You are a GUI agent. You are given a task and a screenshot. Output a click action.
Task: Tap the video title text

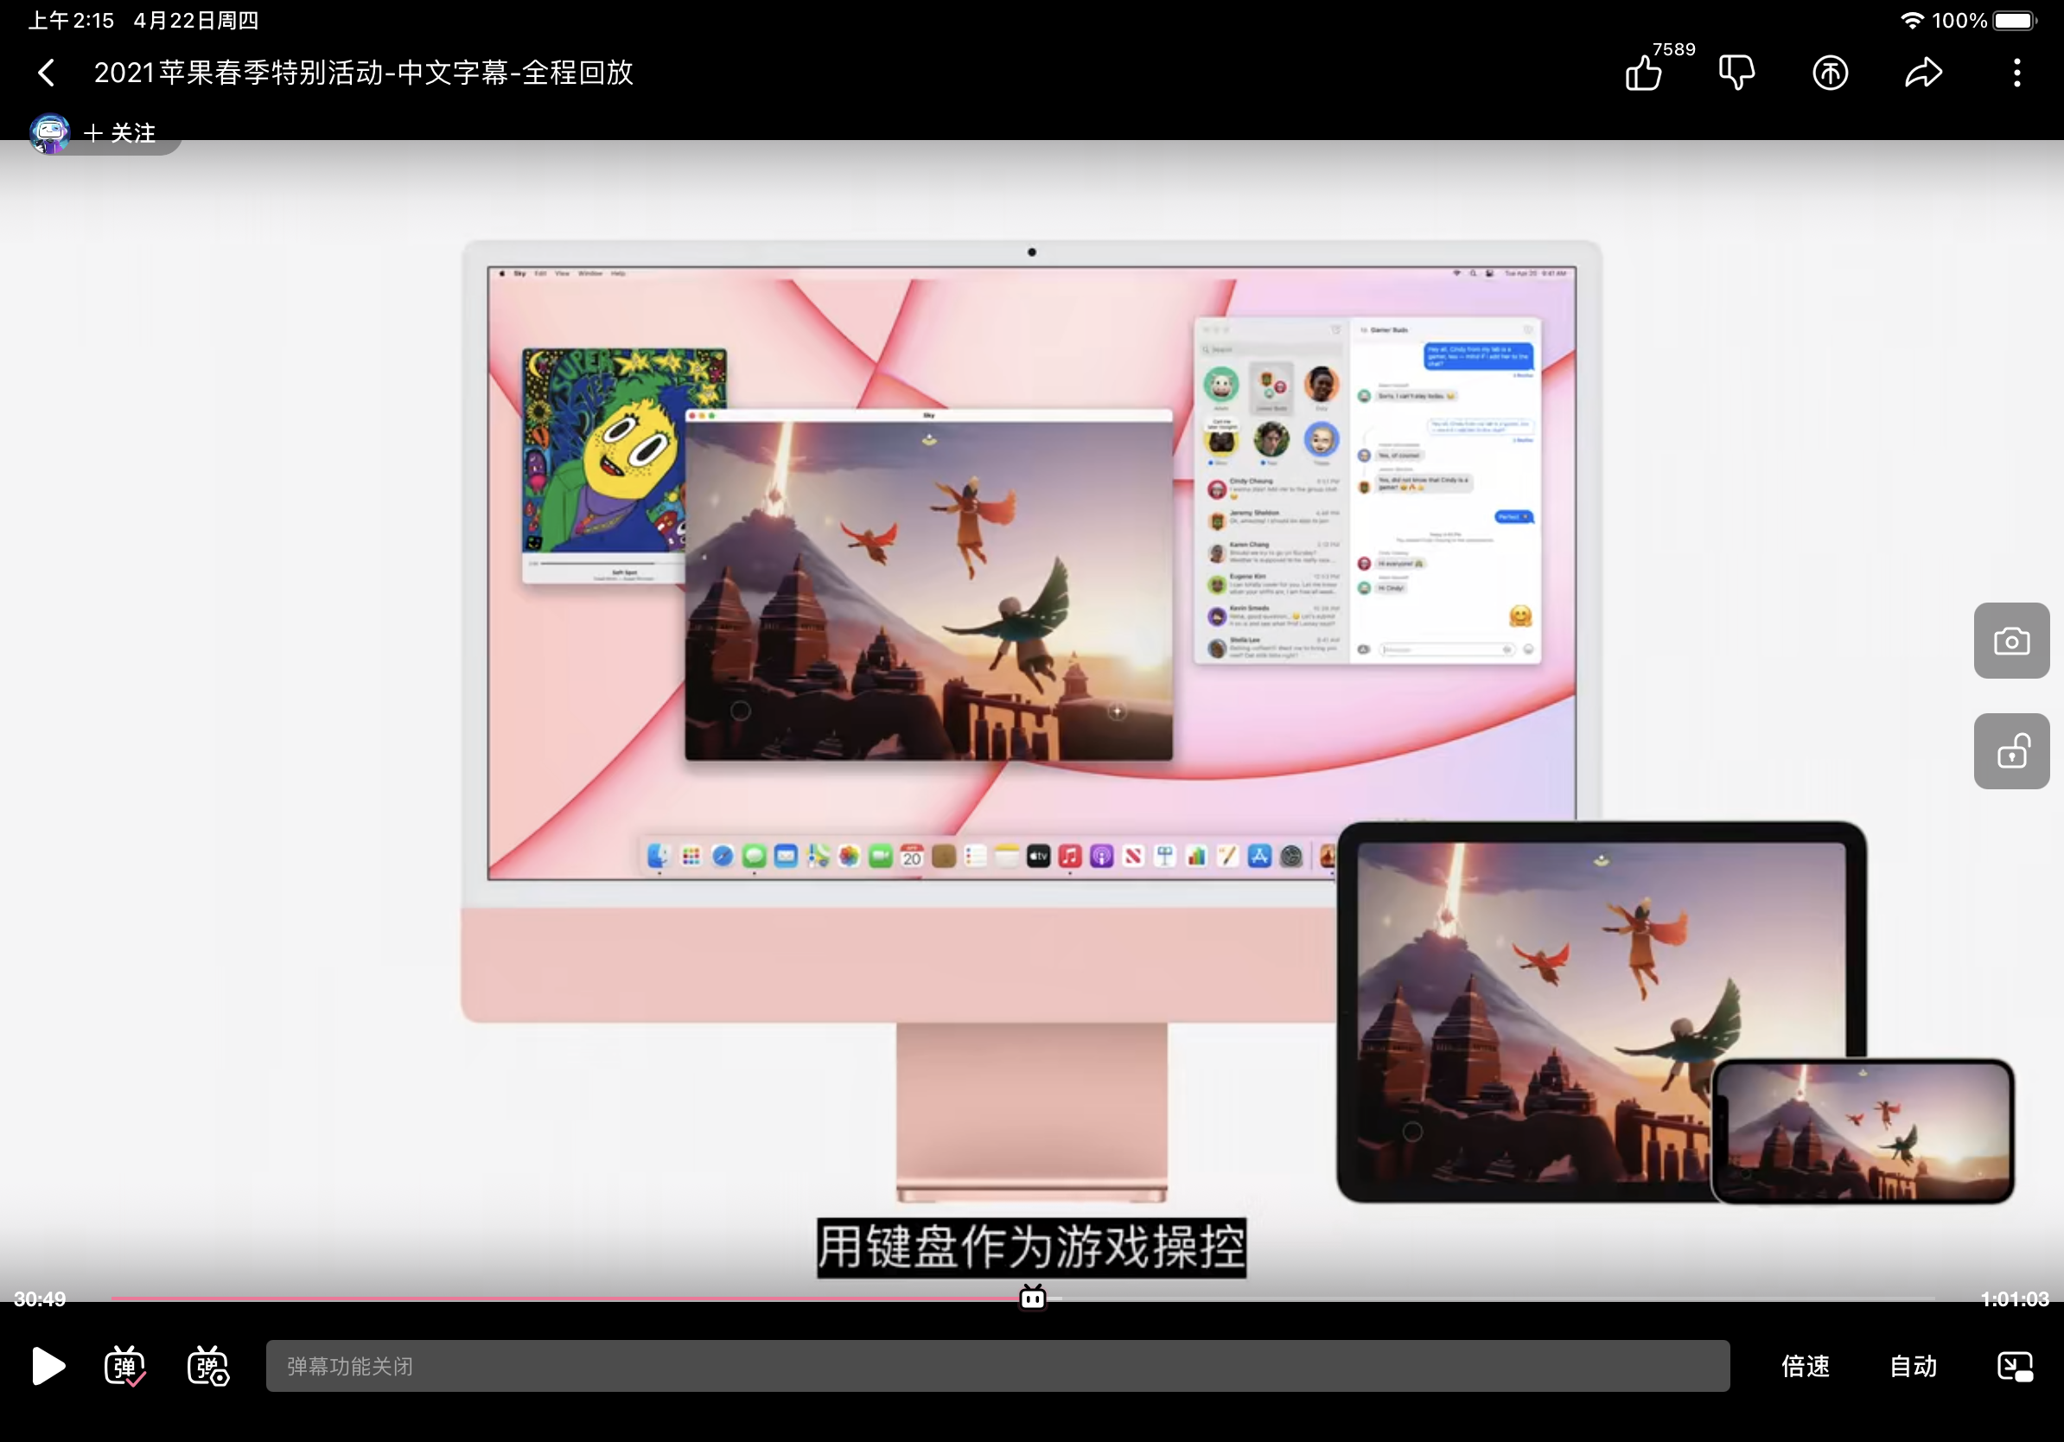363,72
